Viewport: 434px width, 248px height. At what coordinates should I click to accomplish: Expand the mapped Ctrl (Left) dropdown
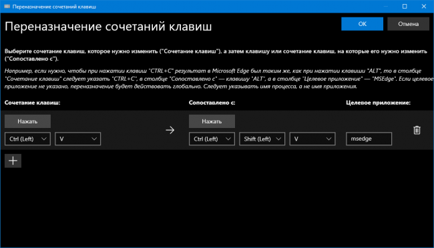click(x=212, y=139)
